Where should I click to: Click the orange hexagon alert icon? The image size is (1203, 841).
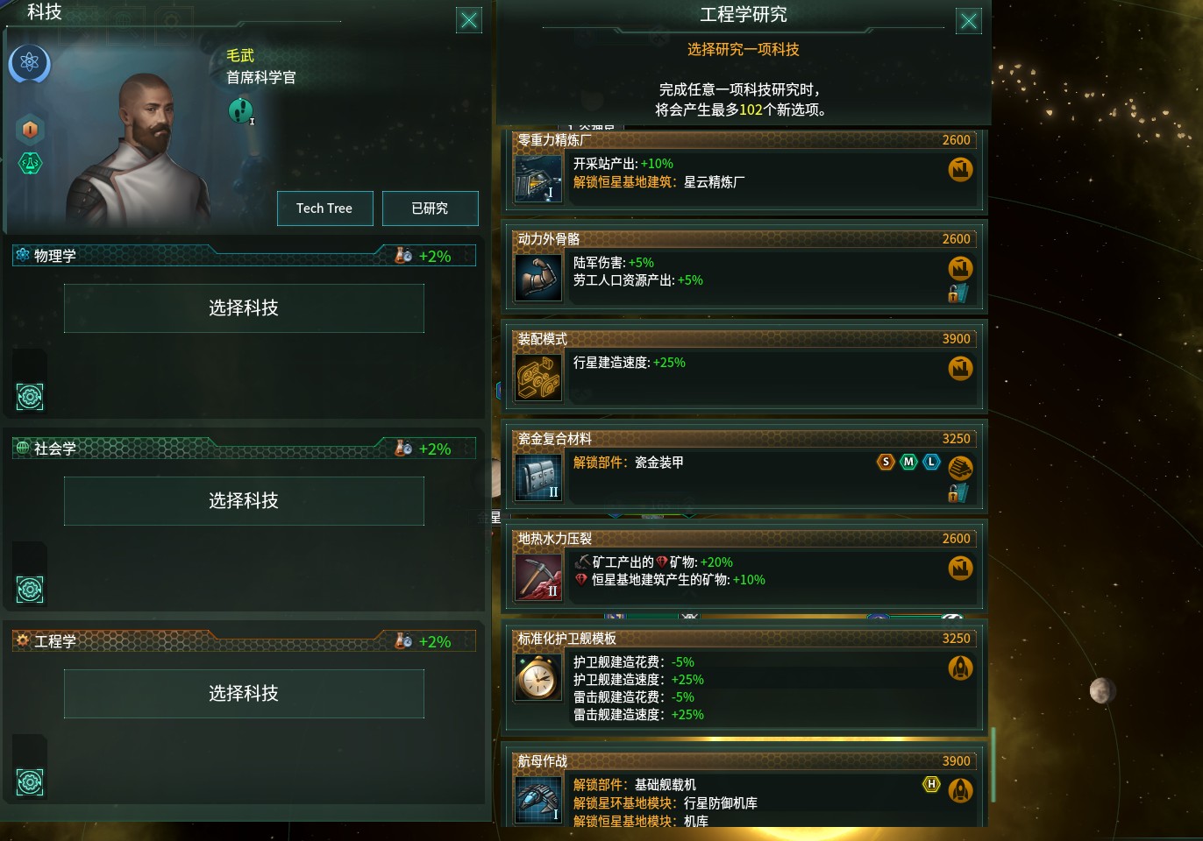click(30, 130)
